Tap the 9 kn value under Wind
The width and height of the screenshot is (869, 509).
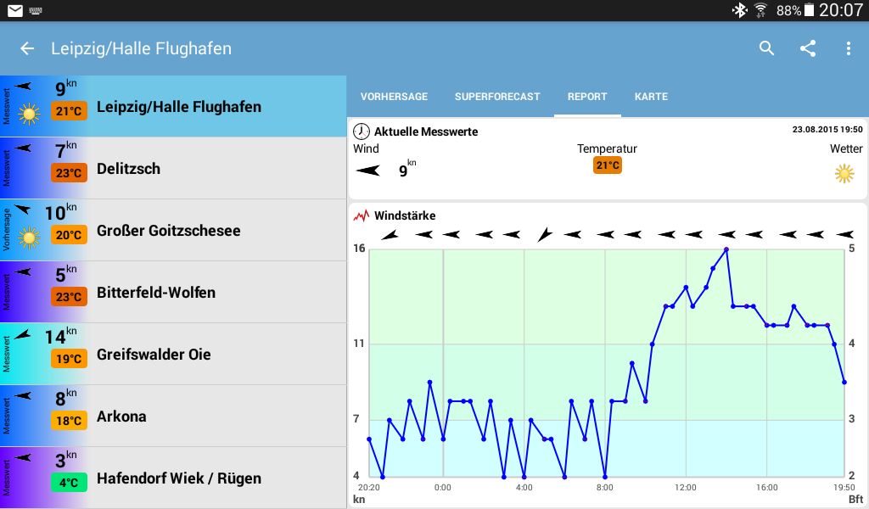(407, 168)
